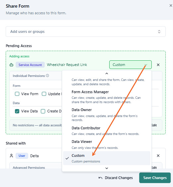Screen dimensions: 173x187
Task: Click Edit link in the restrictions row
Action: [154, 125]
